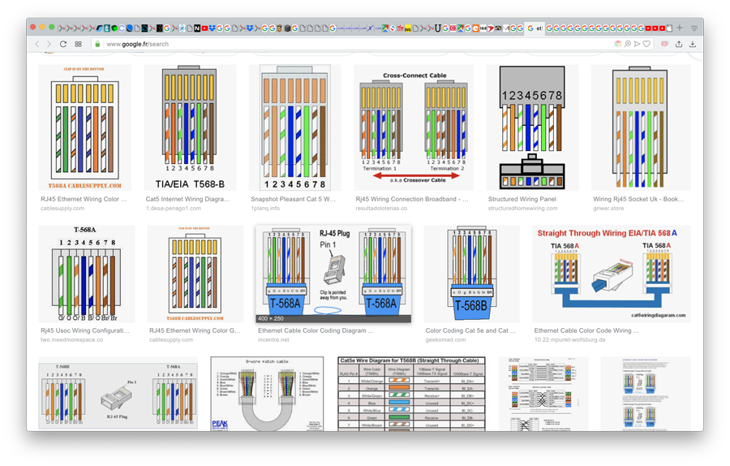Open the T-568B and T-568A RJ-45 Plug image
Image resolution: width=730 pixels, height=466 pixels.
(118, 394)
